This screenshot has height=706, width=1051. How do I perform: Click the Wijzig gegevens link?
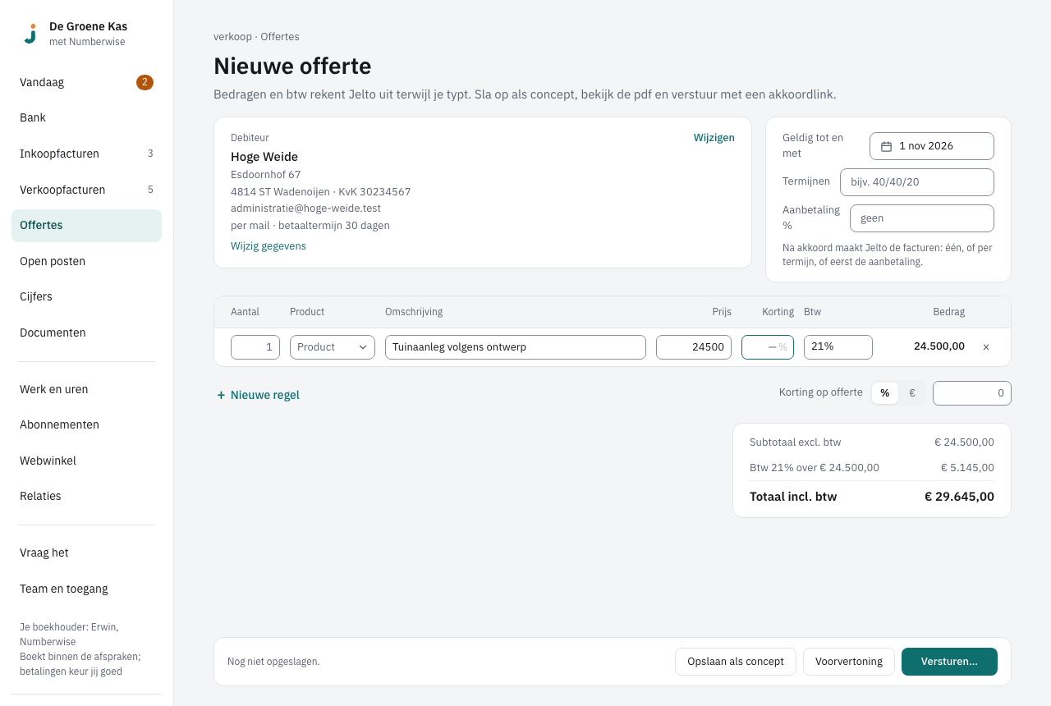268,245
